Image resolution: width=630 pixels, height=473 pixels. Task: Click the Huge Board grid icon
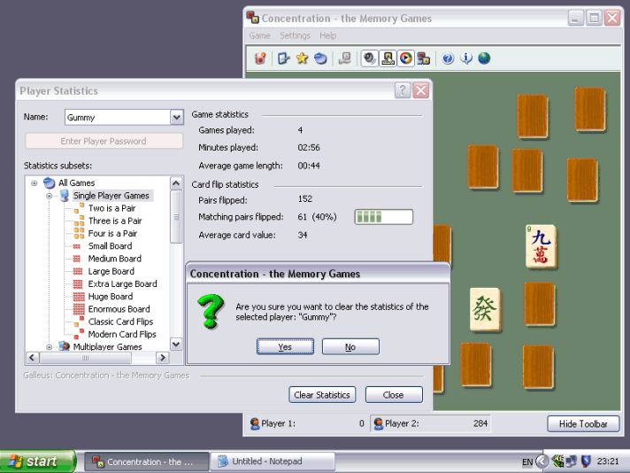point(79,297)
